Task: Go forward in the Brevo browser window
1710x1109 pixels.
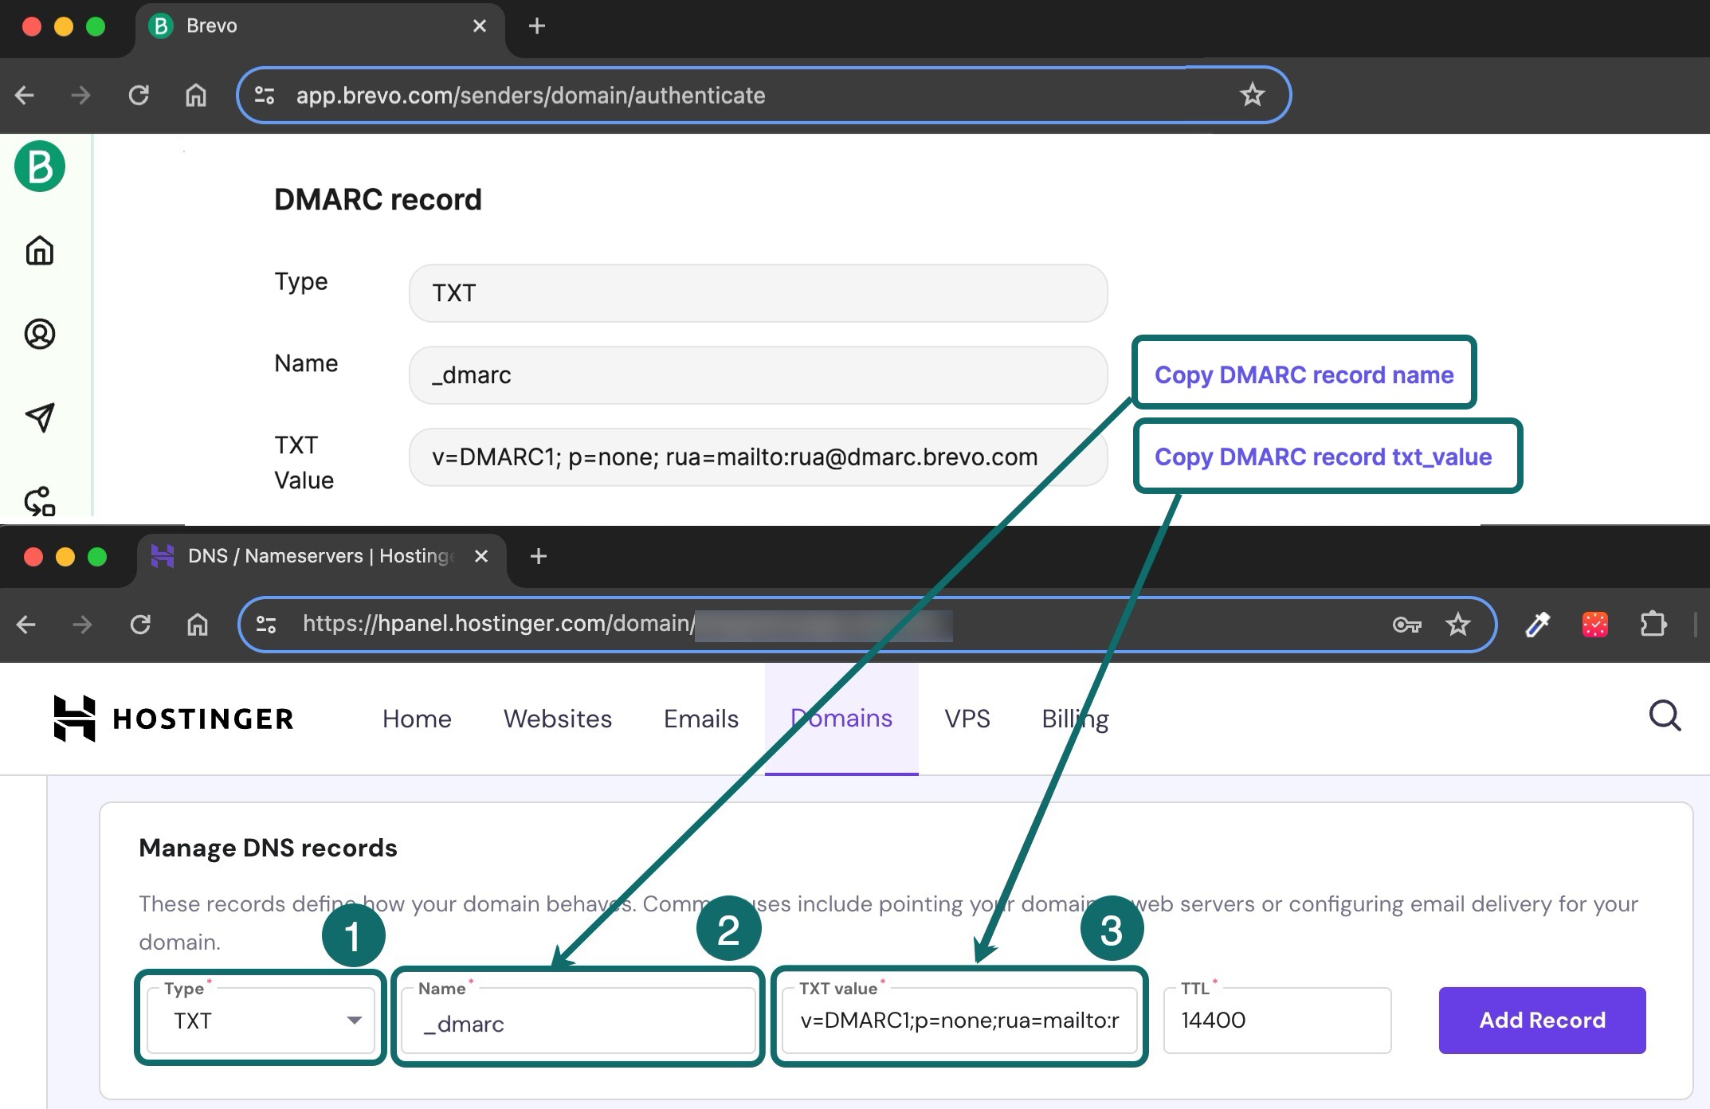Action: tap(80, 96)
